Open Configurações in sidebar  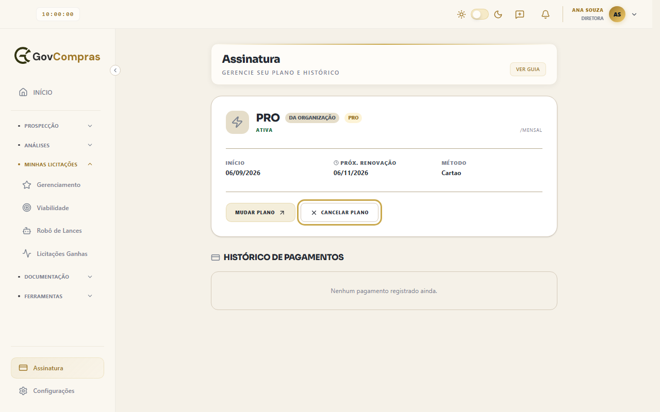pyautogui.click(x=57, y=391)
